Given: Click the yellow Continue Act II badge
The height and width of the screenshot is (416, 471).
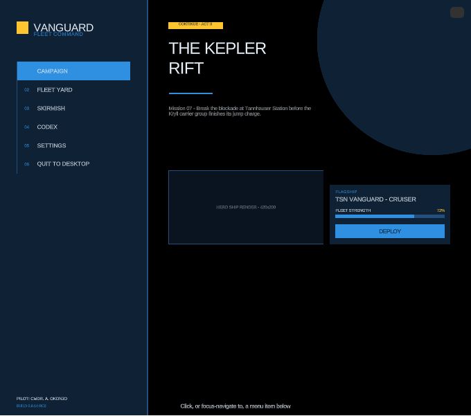Looking at the screenshot, I should click(x=195, y=25).
